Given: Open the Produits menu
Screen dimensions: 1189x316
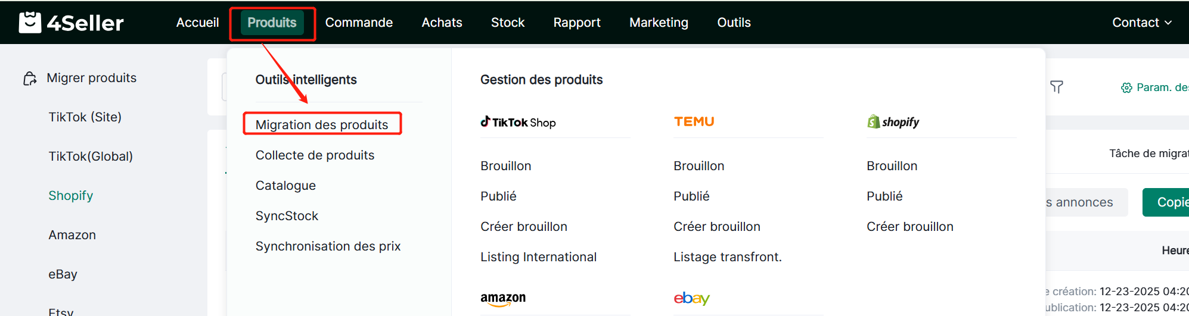Looking at the screenshot, I should [272, 23].
